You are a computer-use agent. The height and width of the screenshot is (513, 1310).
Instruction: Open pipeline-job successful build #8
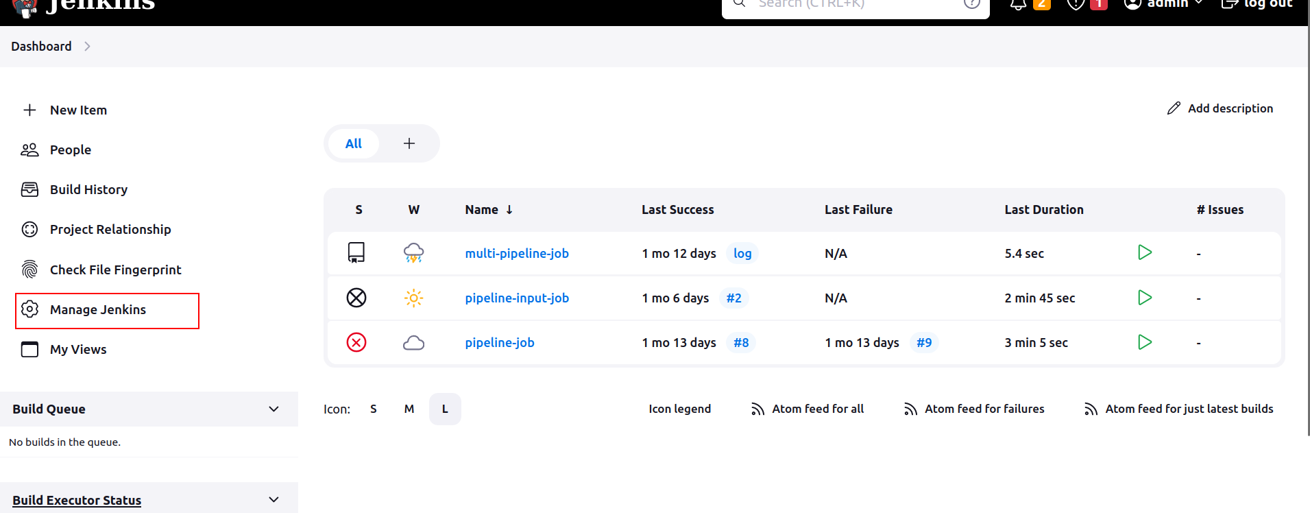point(741,342)
